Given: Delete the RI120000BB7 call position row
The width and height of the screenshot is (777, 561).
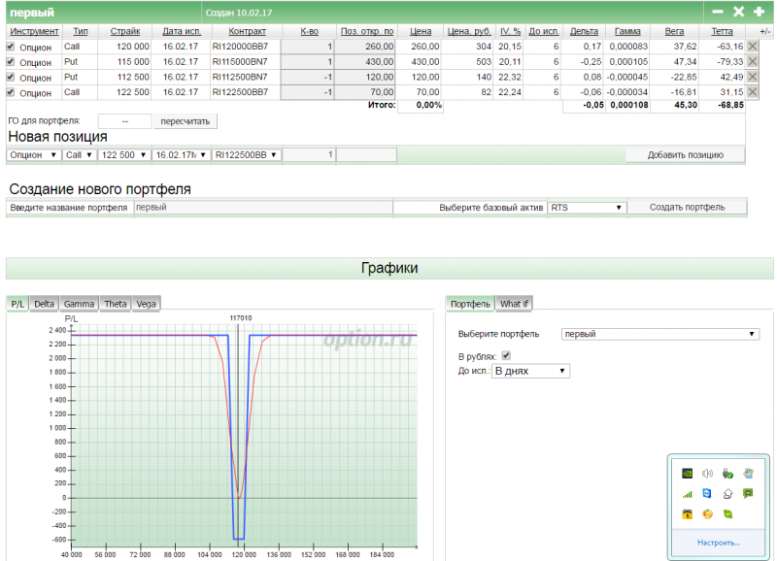Looking at the screenshot, I should [752, 46].
